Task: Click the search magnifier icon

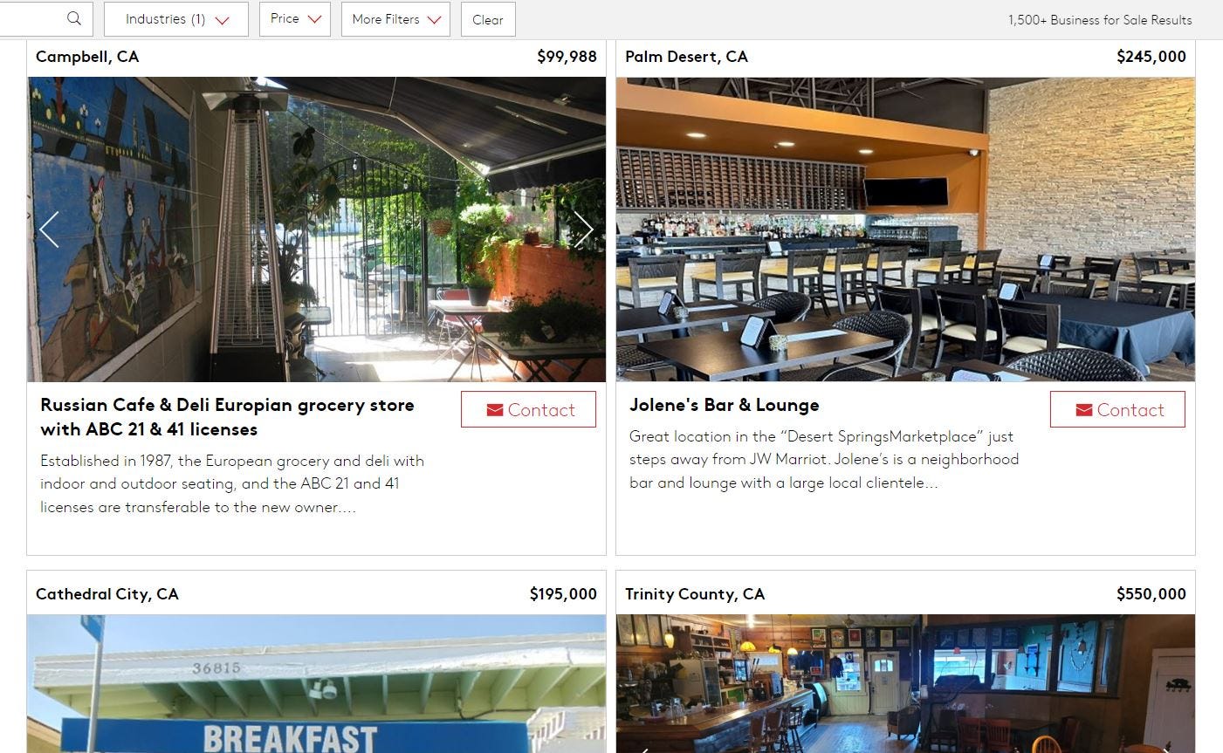Action: tap(74, 18)
